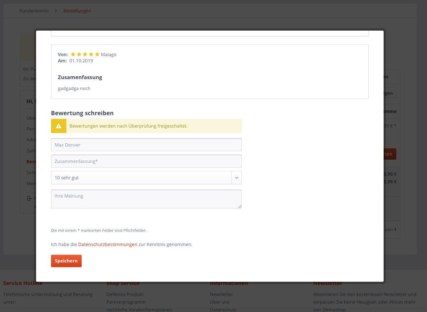Open Kundenkonto in the breadcrumb
Screen dimensions: 427x312
(34, 11)
